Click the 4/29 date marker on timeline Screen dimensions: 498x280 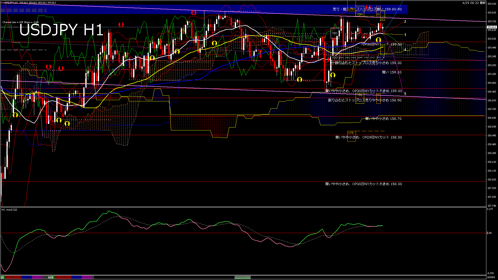[x=51, y=277]
